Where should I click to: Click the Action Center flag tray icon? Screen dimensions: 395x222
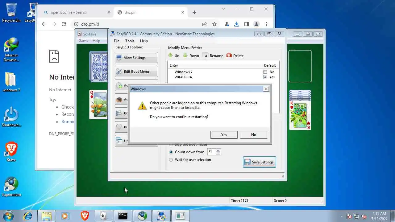[349, 216]
